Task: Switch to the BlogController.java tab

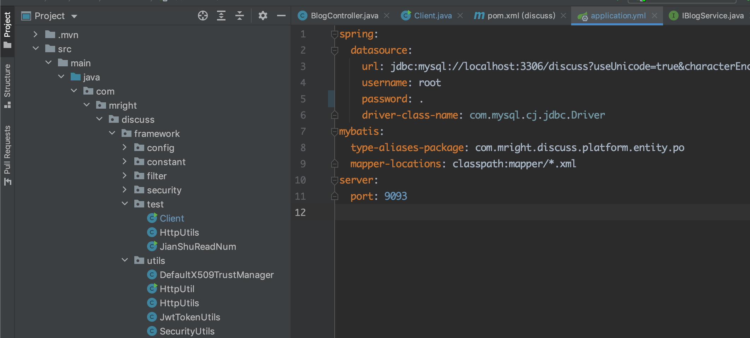Action: click(x=344, y=16)
